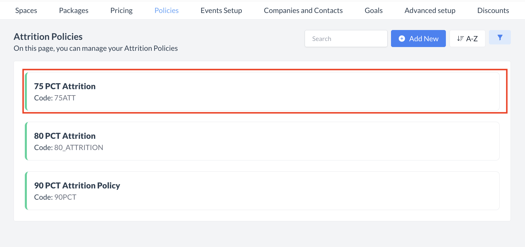The height and width of the screenshot is (247, 525).
Task: Click the A-Z sort order icon
Action: click(x=460, y=39)
